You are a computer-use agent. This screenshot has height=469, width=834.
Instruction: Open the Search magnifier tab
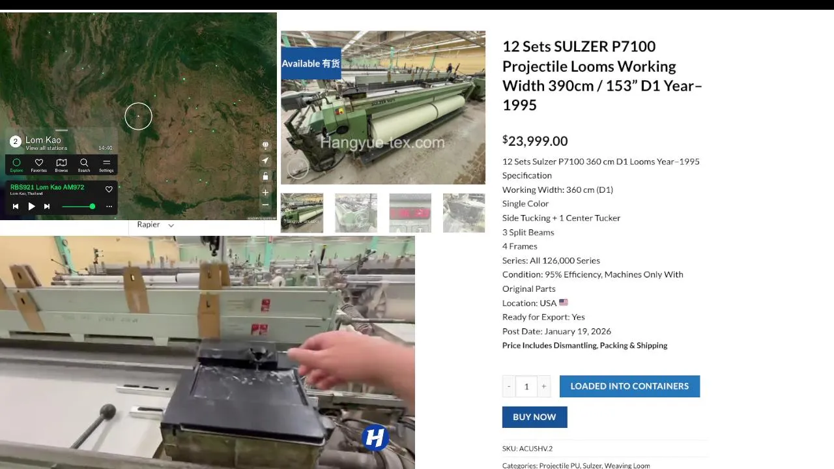[x=84, y=165]
